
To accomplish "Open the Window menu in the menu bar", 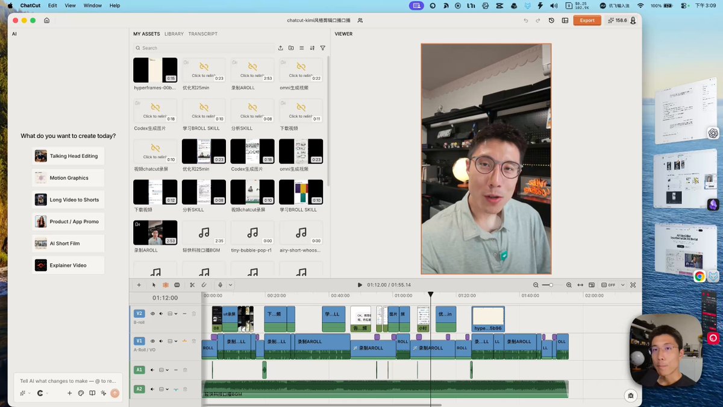I will (92, 5).
